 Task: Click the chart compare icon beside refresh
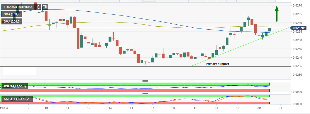tap(45, 7)
